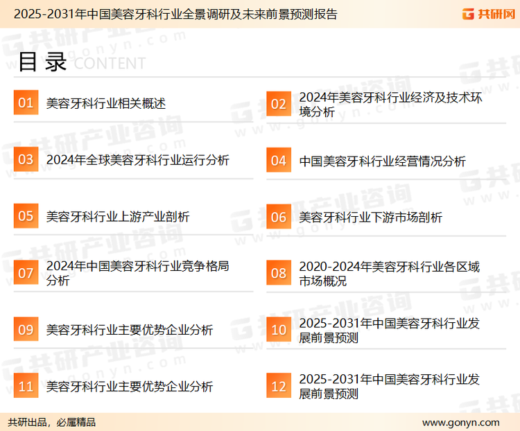Image resolution: width=520 pixels, height=431 pixels.
Task: Click the gray CONTENT heading text
Action: pos(110,63)
